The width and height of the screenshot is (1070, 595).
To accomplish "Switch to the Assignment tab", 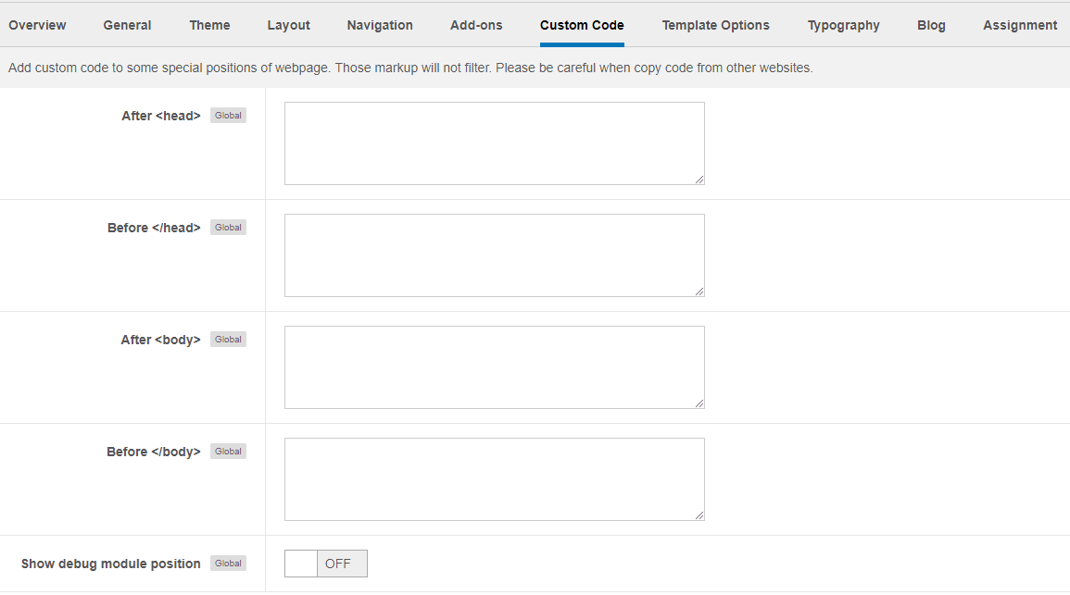I will coord(1020,25).
